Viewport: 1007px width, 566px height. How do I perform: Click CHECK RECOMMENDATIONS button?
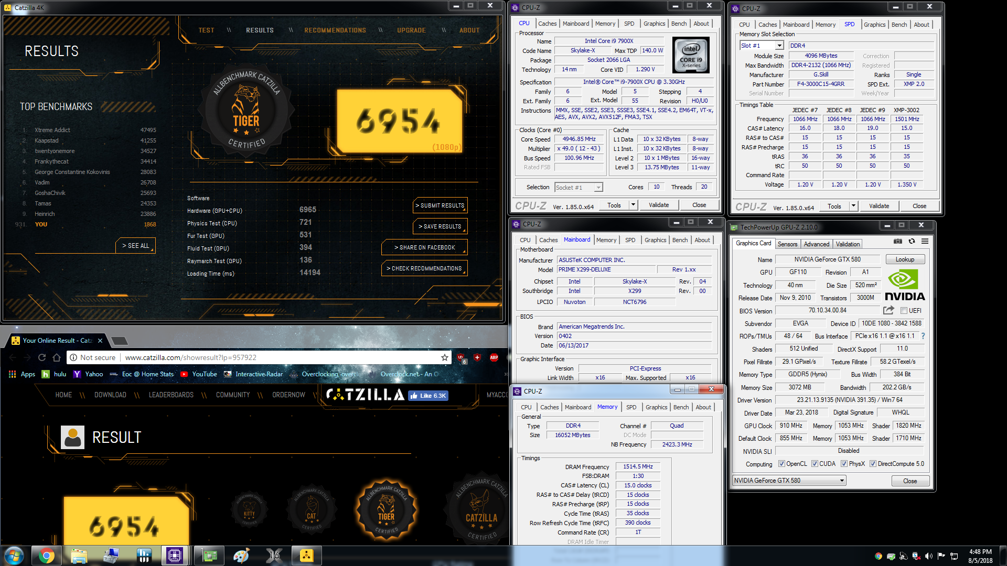coord(424,268)
